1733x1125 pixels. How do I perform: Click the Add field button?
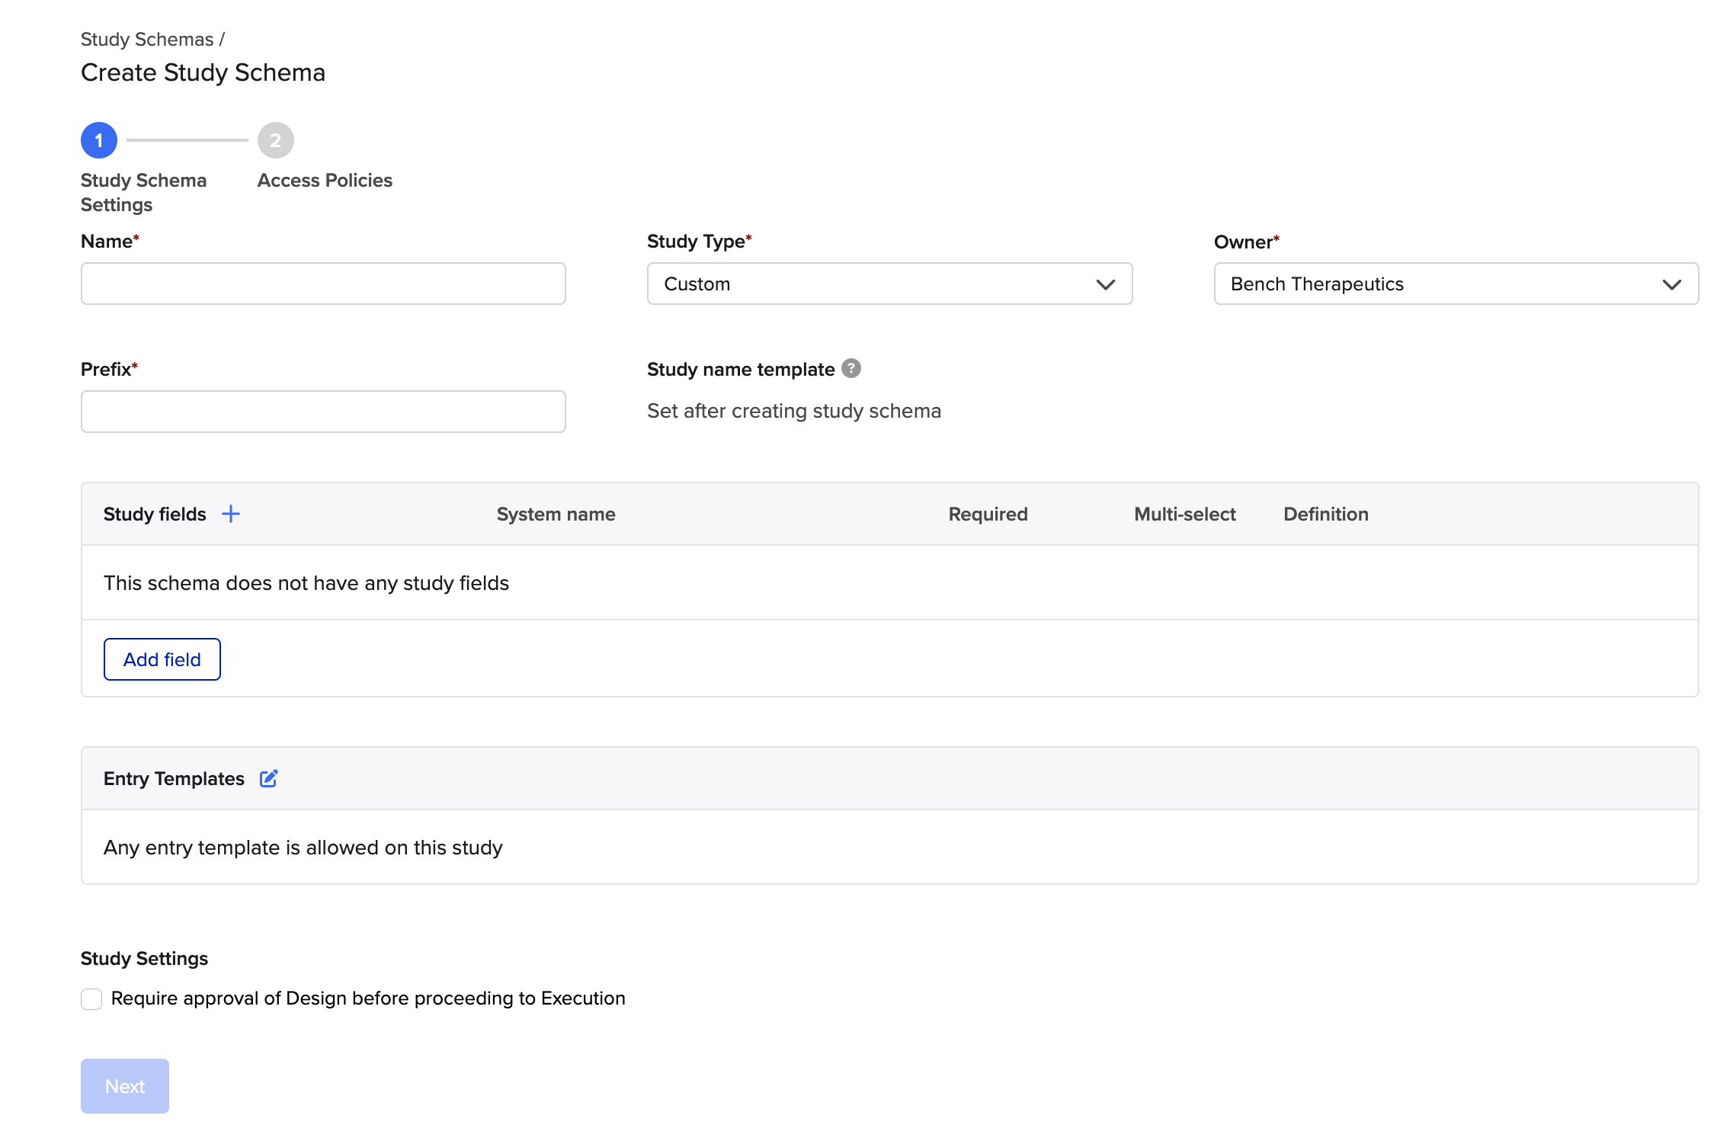tap(162, 659)
